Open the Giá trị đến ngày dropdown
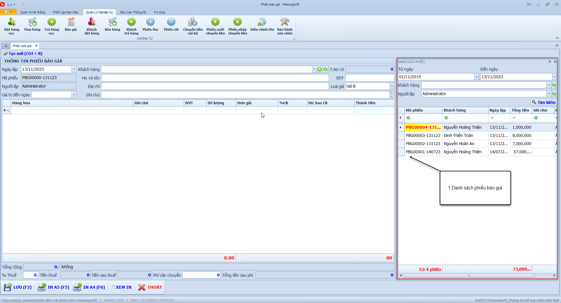Screen dimensions: 561x303 click(x=74, y=95)
